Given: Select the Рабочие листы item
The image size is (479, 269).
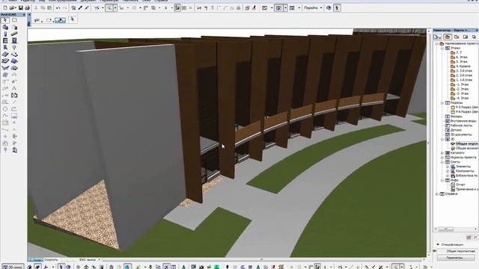Looking at the screenshot, I should [x=459, y=126].
